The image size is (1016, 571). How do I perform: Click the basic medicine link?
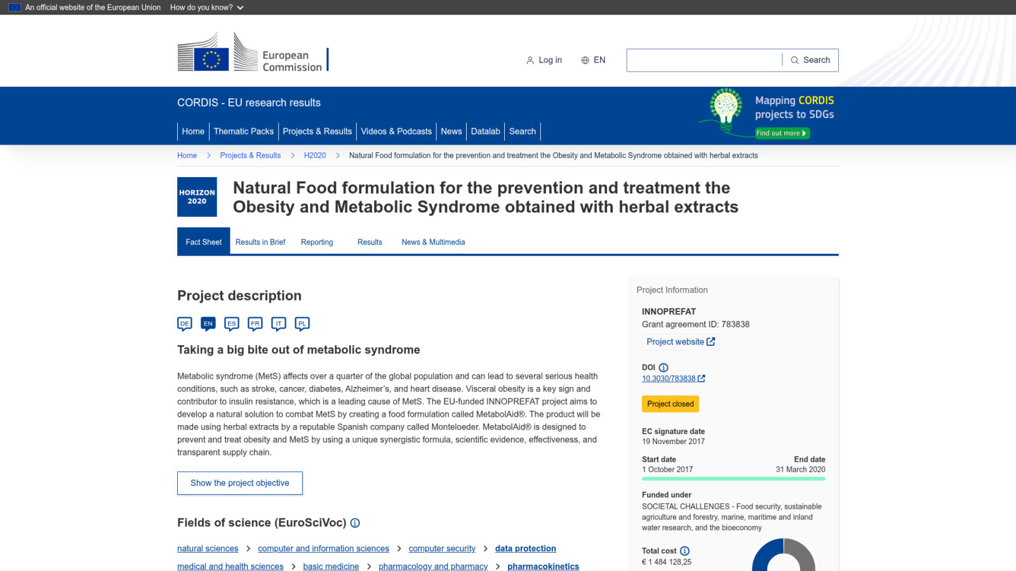(331, 567)
